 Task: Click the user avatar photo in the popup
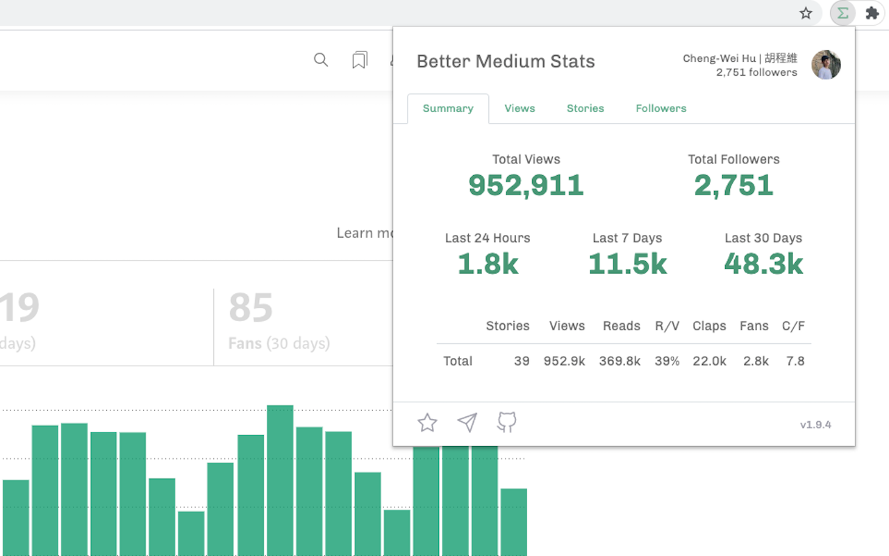tap(826, 65)
